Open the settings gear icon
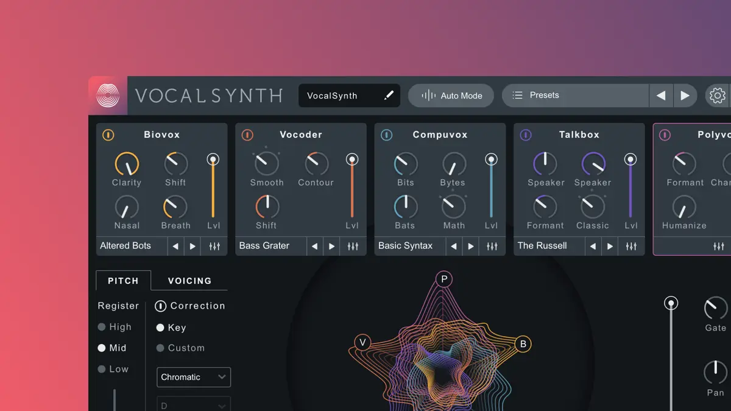731x411 pixels. [x=718, y=96]
